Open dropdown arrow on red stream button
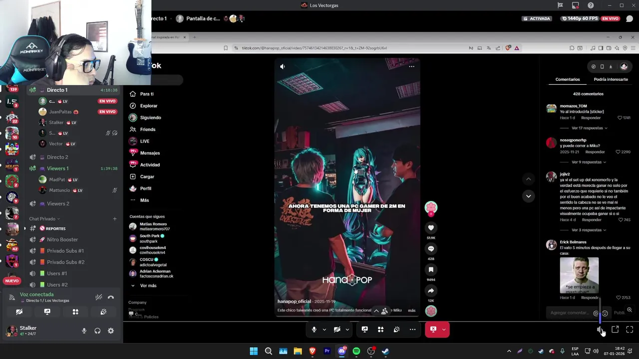639x359 pixels. (x=444, y=330)
